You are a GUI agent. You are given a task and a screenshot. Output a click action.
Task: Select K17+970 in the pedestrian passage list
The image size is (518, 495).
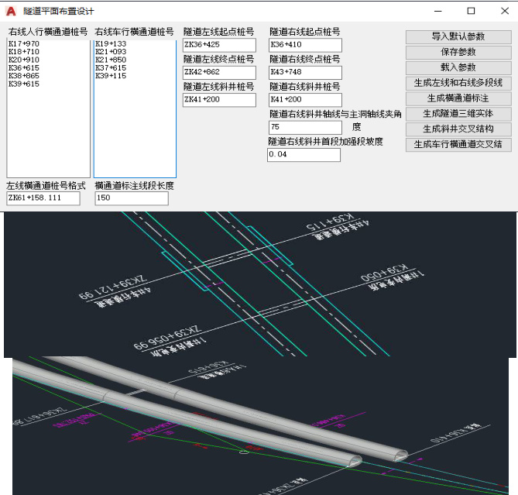(x=24, y=44)
